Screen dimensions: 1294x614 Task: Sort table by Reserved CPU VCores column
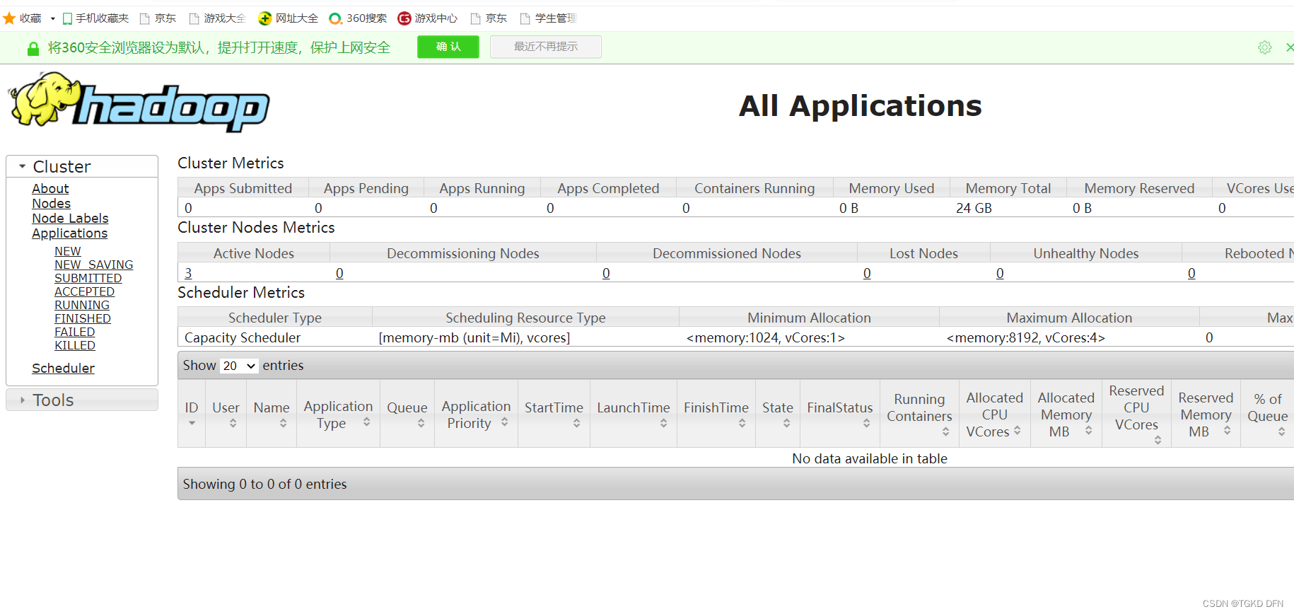[x=1158, y=440]
